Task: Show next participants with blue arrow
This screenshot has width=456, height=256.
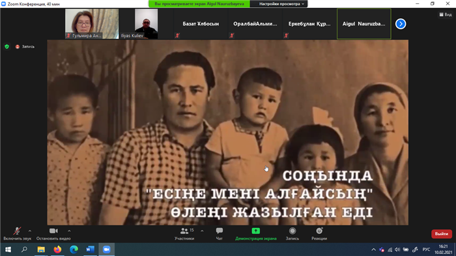Action: 401,24
